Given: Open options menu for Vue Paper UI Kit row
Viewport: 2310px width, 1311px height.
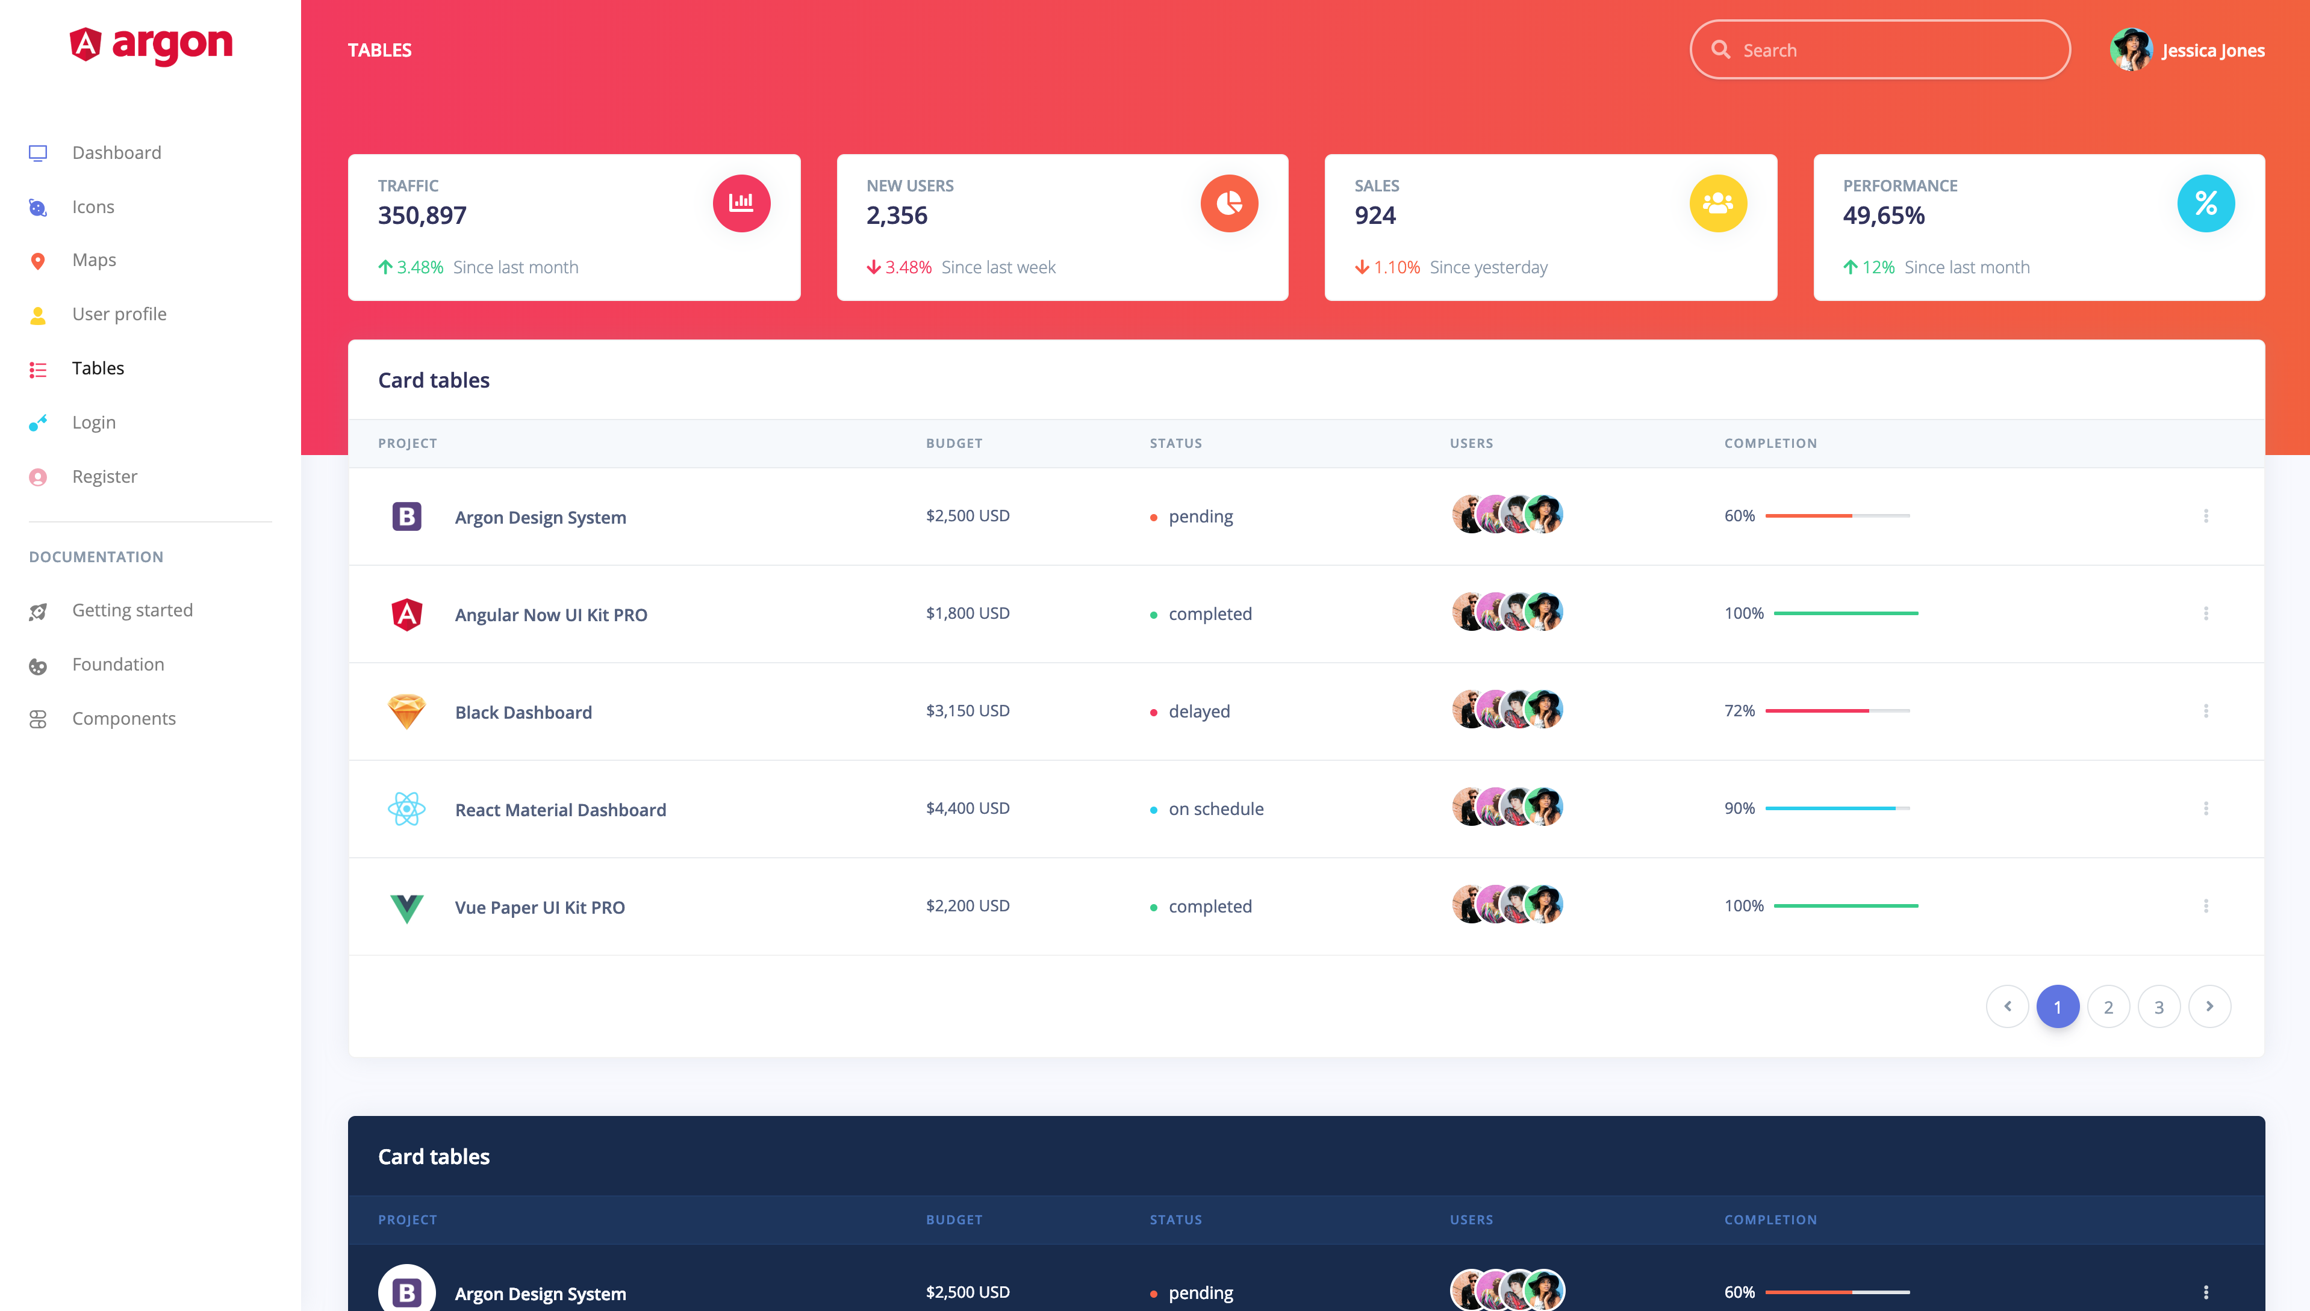Looking at the screenshot, I should (x=2206, y=906).
